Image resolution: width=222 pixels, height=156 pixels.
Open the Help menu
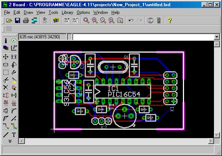point(115,12)
